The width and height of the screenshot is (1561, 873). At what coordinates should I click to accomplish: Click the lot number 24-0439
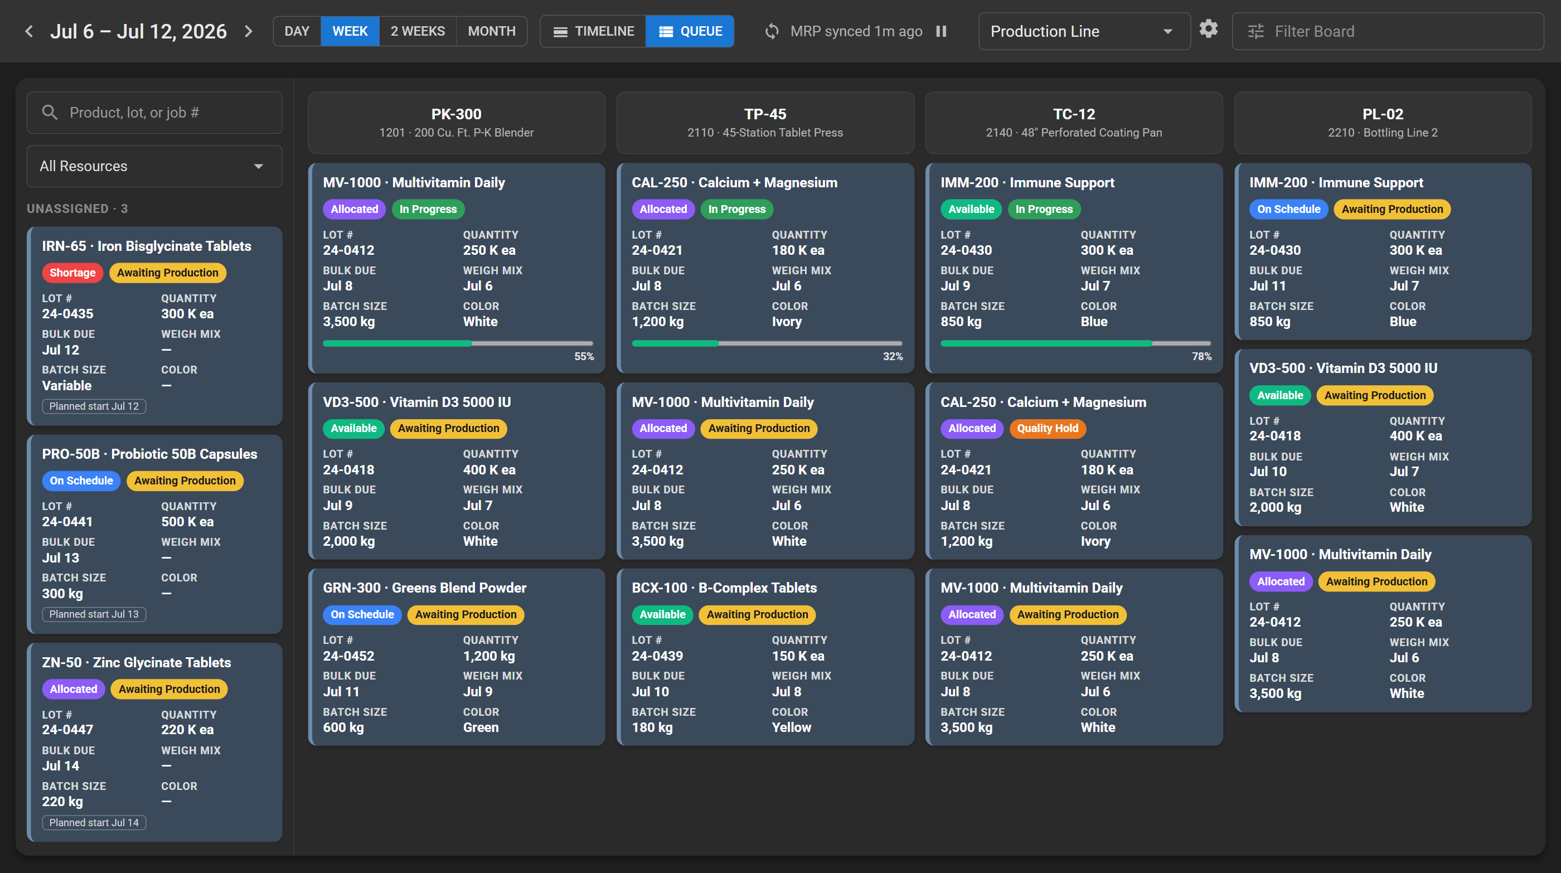pyautogui.click(x=657, y=656)
